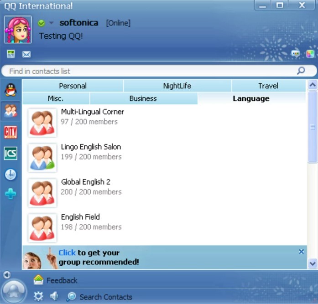
Task: Close the group recommended banner
Action: 301,252
